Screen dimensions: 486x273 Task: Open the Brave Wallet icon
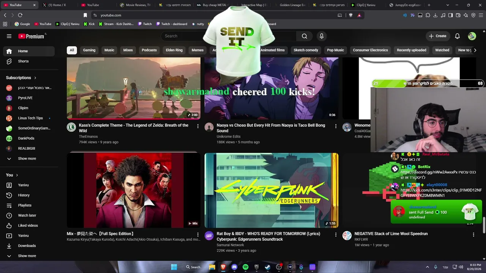(458, 15)
